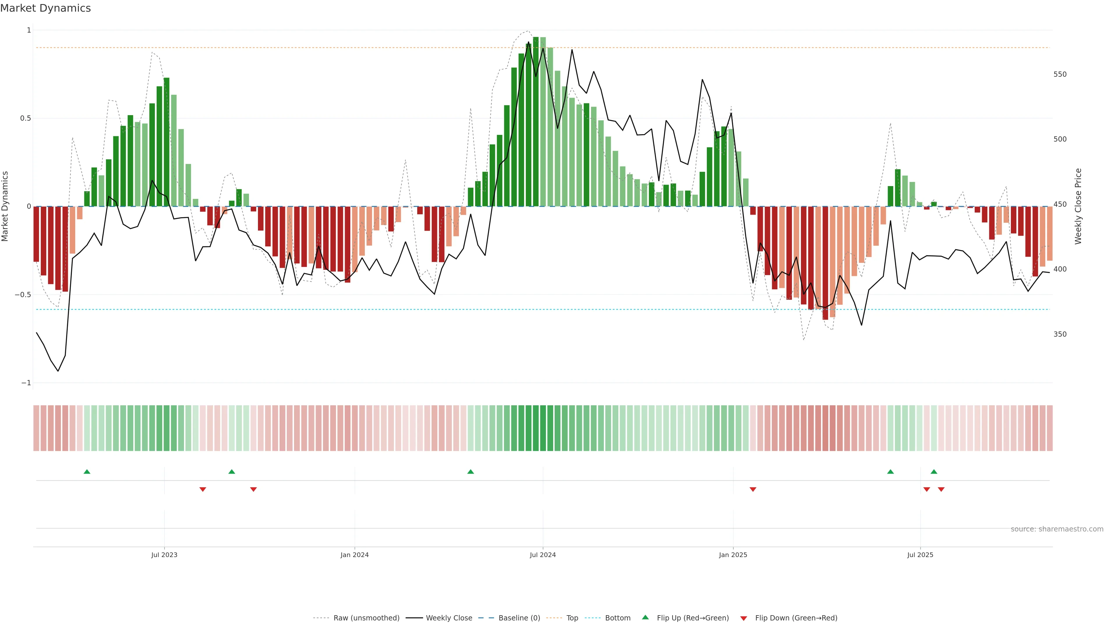Click the 550 tick on the price axis
This screenshot has width=1118, height=628.
[1060, 74]
